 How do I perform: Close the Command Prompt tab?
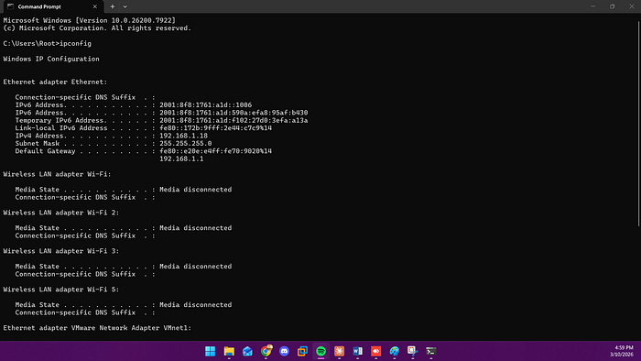[95, 6]
